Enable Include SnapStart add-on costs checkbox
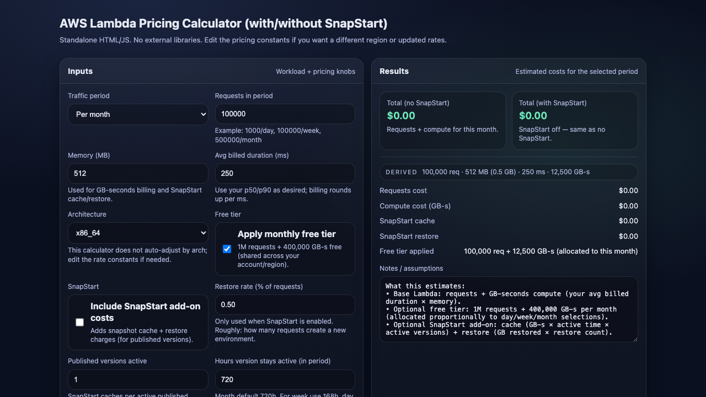Viewport: 706px width, 397px height. (79, 323)
